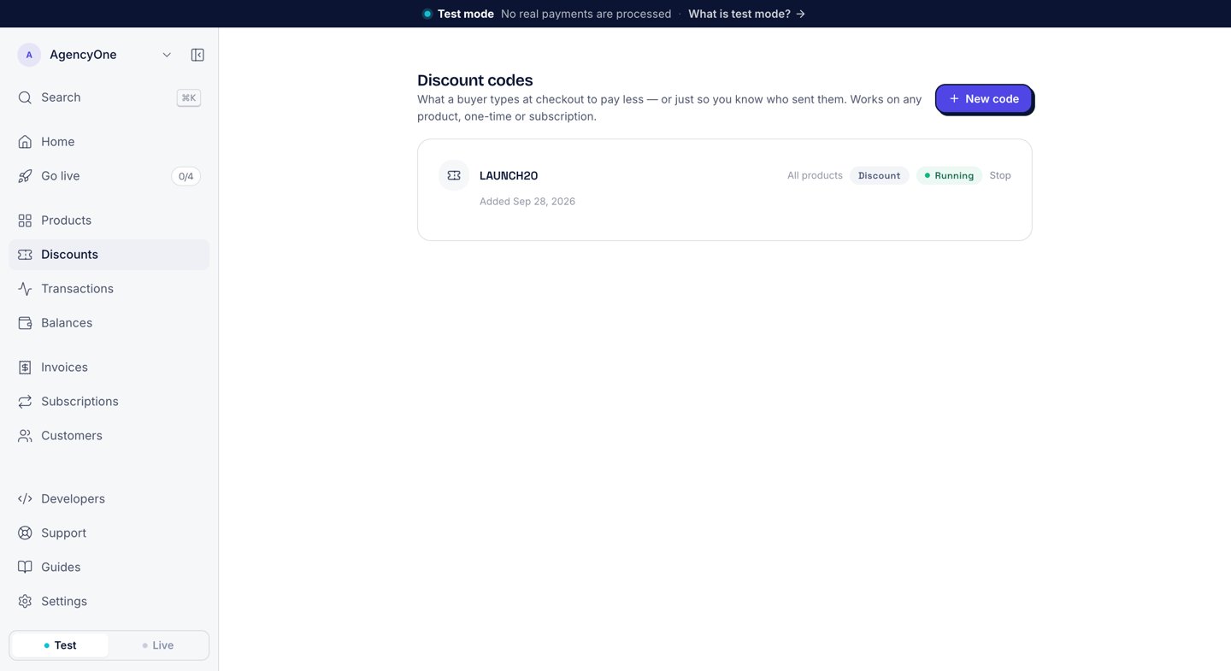
Task: Open Guides page
Action: point(109,568)
